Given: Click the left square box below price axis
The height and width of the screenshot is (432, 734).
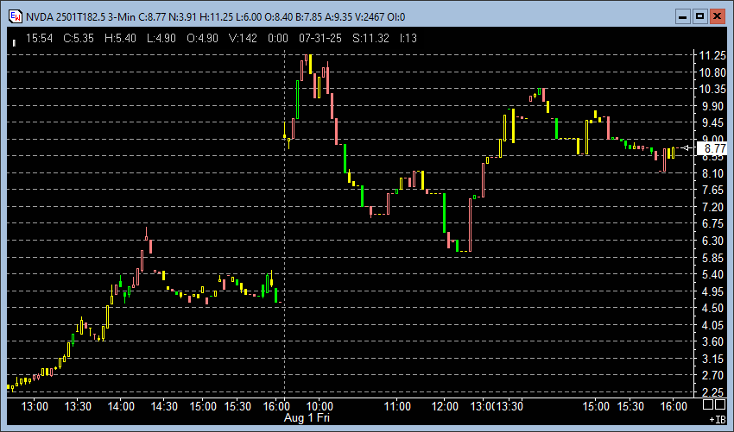Looking at the screenshot, I should 708,404.
